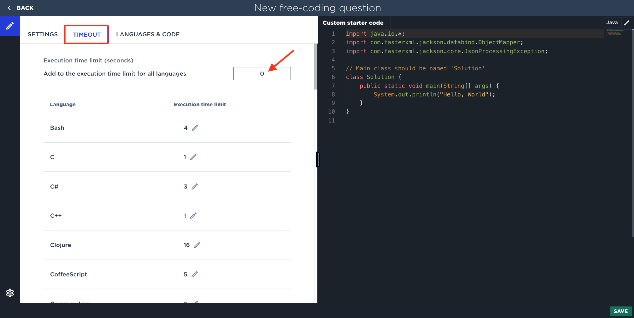Image resolution: width=634 pixels, height=318 pixels.
Task: Switch to the Settings tab
Action: pyautogui.click(x=43, y=34)
